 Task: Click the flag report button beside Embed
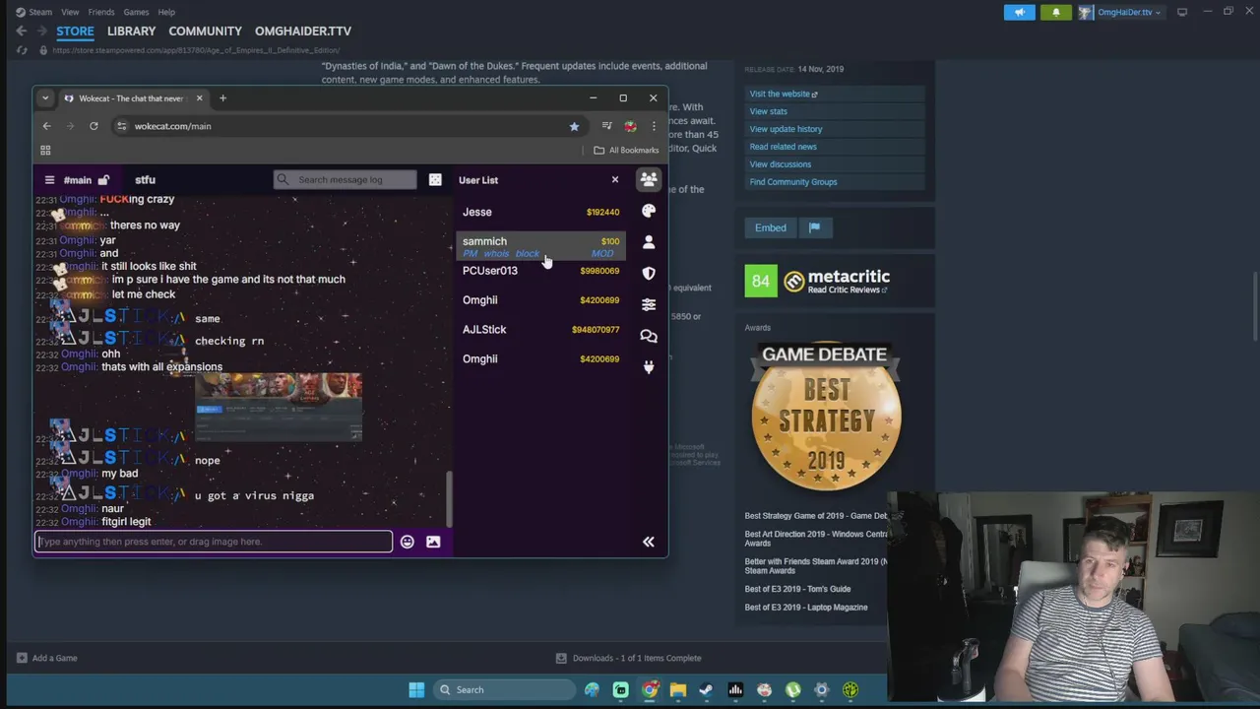814,227
